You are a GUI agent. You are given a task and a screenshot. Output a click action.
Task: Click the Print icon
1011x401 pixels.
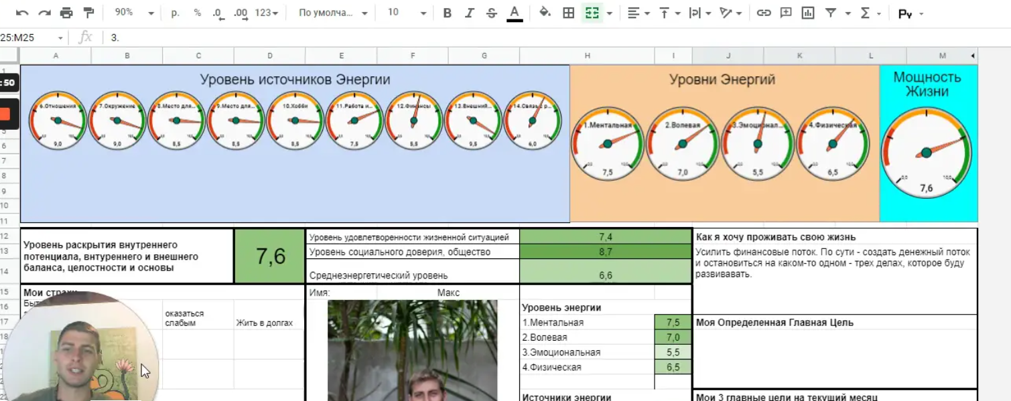pos(66,13)
